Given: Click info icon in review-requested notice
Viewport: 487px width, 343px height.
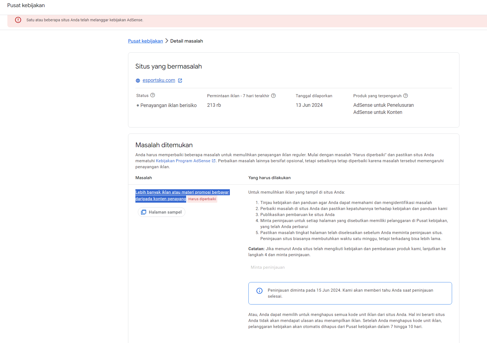Looking at the screenshot, I should pos(259,291).
